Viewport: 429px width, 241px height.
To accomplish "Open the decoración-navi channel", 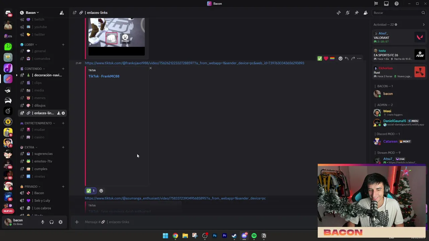I will pyautogui.click(x=42, y=75).
